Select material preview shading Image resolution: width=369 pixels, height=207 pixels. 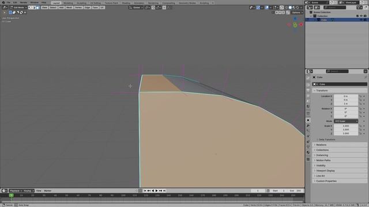click(x=293, y=7)
